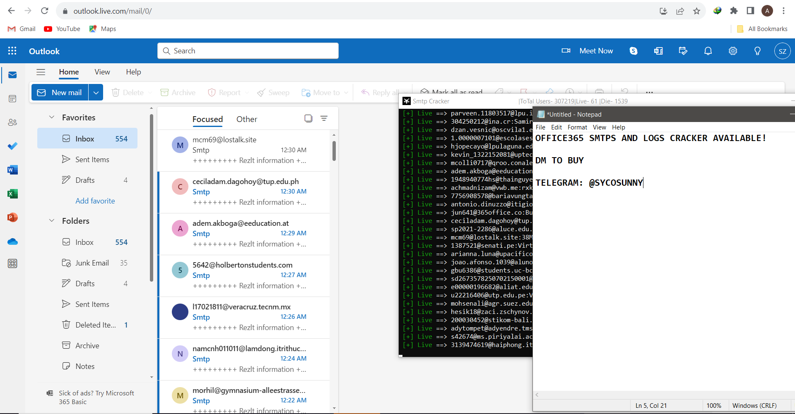Go back in the browser
The height and width of the screenshot is (414, 795).
coord(12,11)
